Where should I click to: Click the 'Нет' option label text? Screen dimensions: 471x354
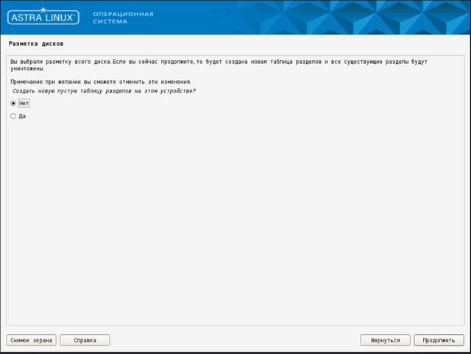click(x=24, y=104)
